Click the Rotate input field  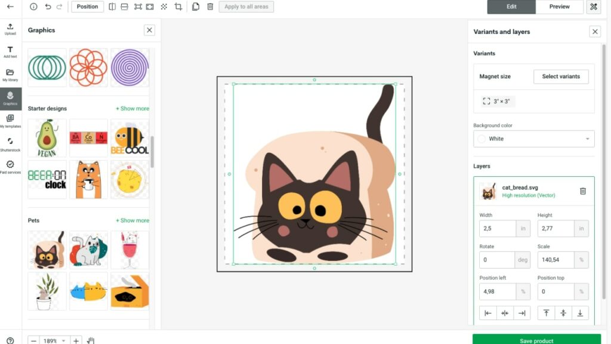pos(496,260)
